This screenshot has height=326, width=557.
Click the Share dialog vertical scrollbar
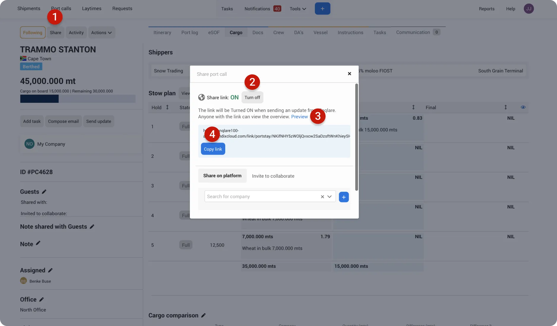(356, 137)
